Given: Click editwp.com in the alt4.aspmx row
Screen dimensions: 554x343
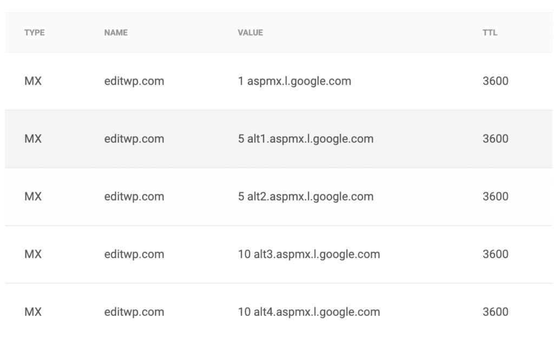Looking at the screenshot, I should 134,312.
